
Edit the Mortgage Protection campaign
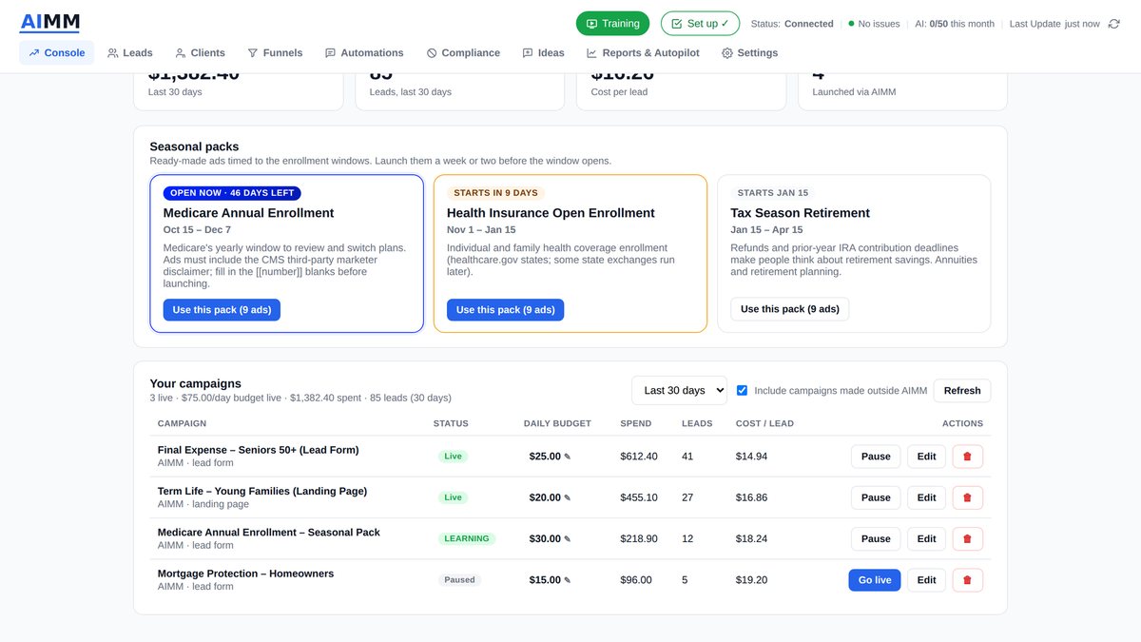[x=926, y=580]
